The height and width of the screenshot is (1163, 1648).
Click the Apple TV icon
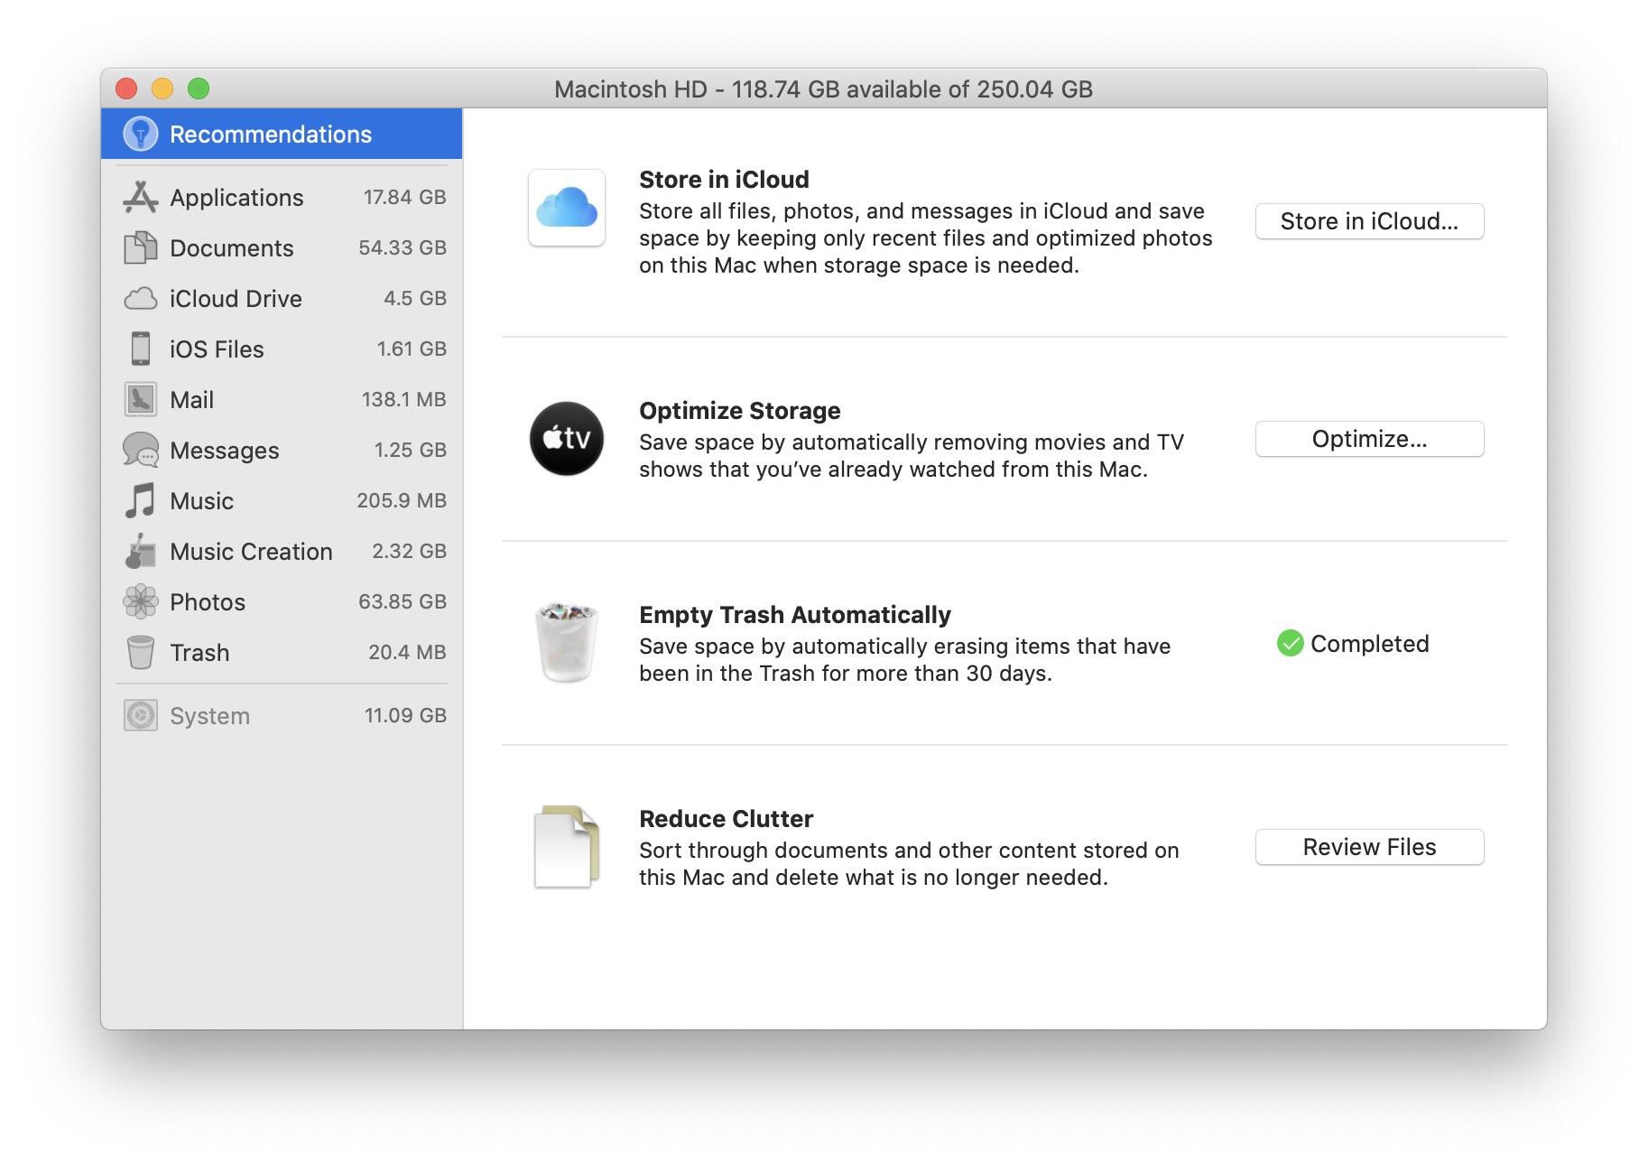[x=567, y=439]
